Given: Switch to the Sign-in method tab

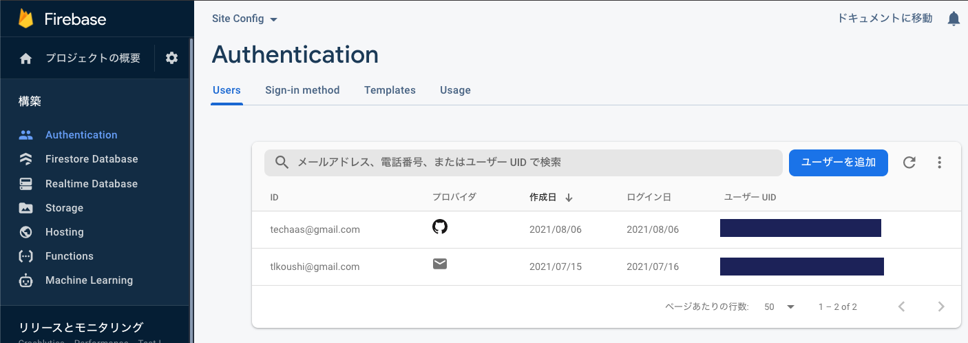Looking at the screenshot, I should [302, 90].
